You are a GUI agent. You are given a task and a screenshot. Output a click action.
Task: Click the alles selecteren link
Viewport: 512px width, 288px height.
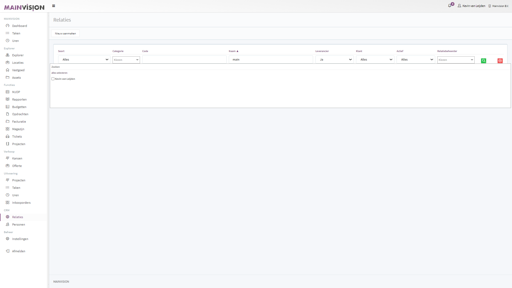(59, 73)
